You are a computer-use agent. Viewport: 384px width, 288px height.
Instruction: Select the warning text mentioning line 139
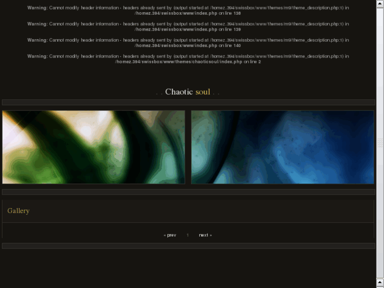tap(188, 27)
